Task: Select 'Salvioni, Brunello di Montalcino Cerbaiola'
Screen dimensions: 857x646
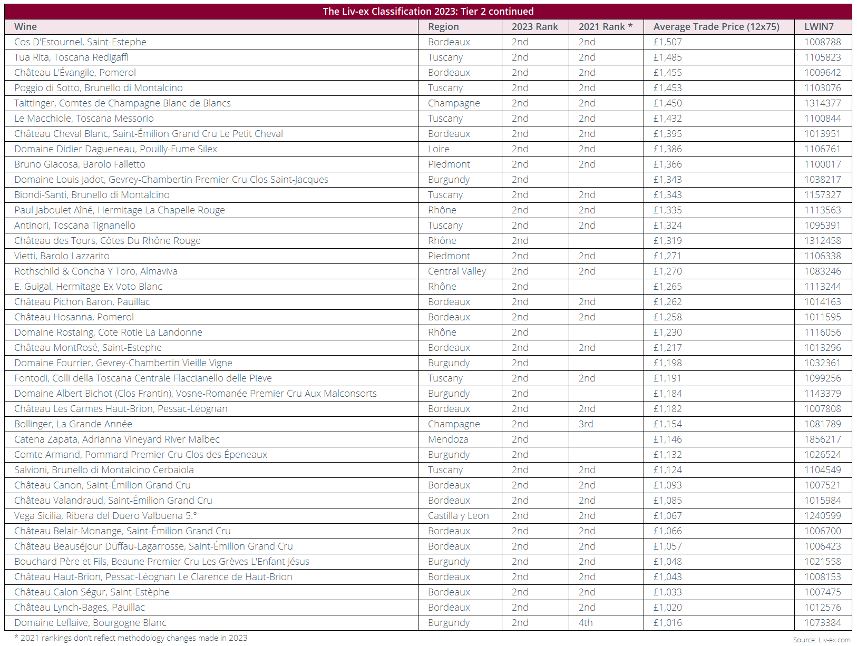Action: (104, 470)
